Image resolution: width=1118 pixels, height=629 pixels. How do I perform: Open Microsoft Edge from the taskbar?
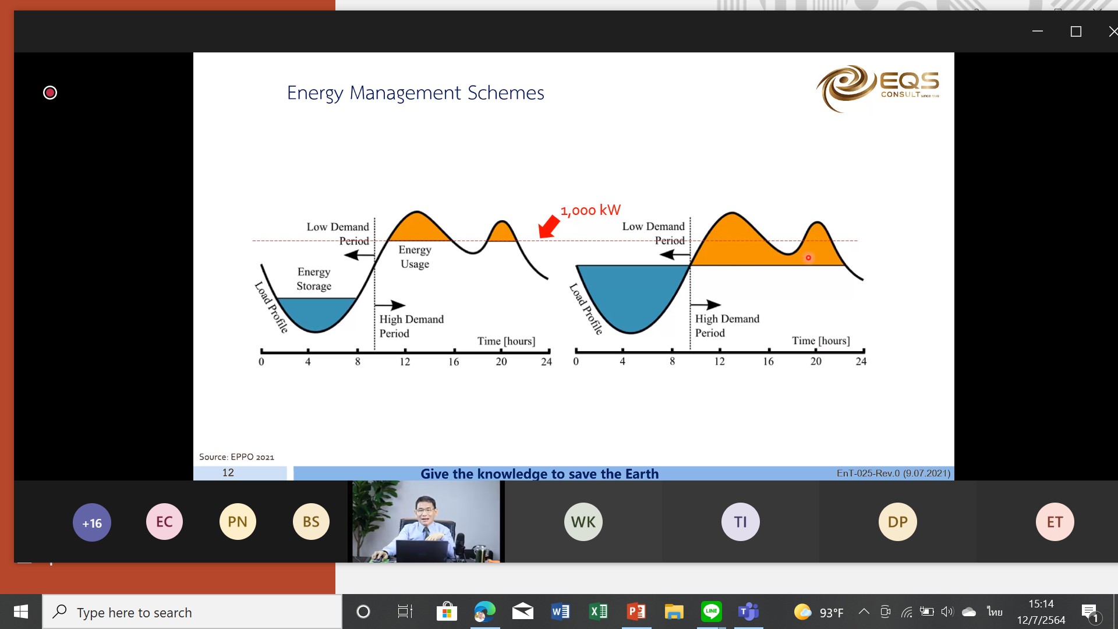(484, 612)
